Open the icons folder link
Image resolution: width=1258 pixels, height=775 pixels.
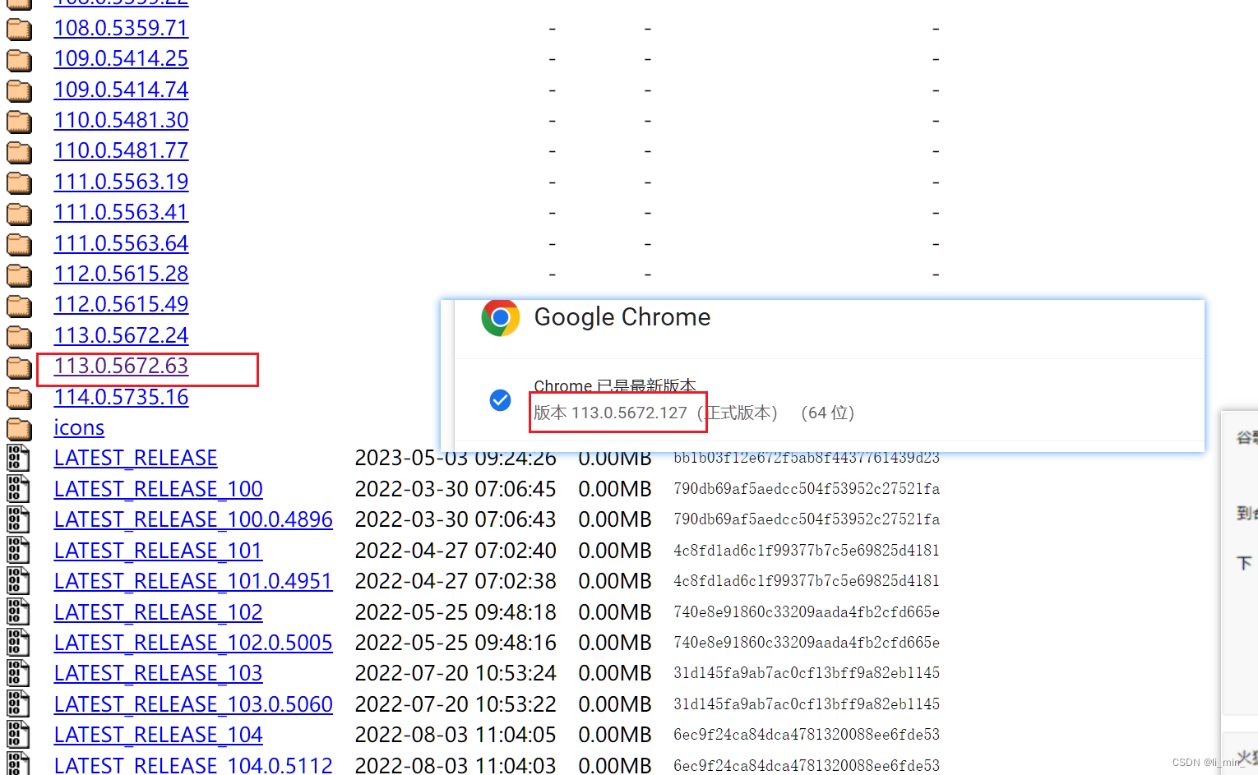pos(78,427)
